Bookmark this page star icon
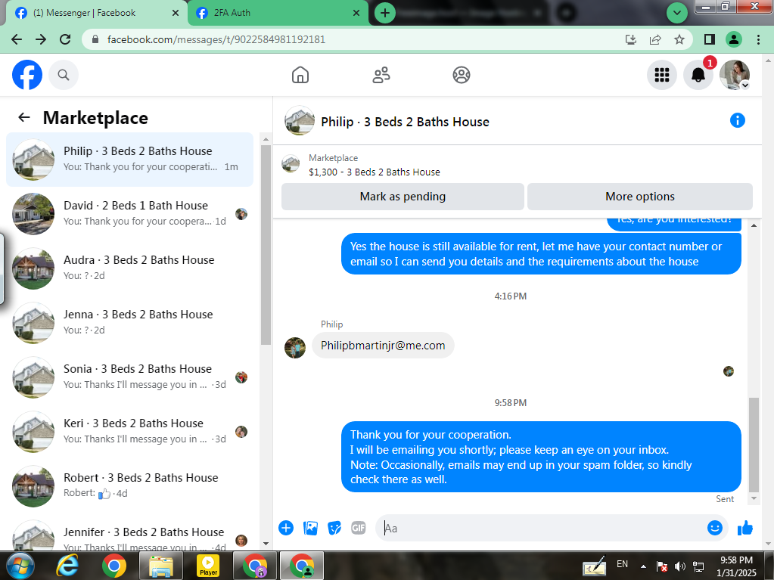The width and height of the screenshot is (774, 580). pos(679,39)
